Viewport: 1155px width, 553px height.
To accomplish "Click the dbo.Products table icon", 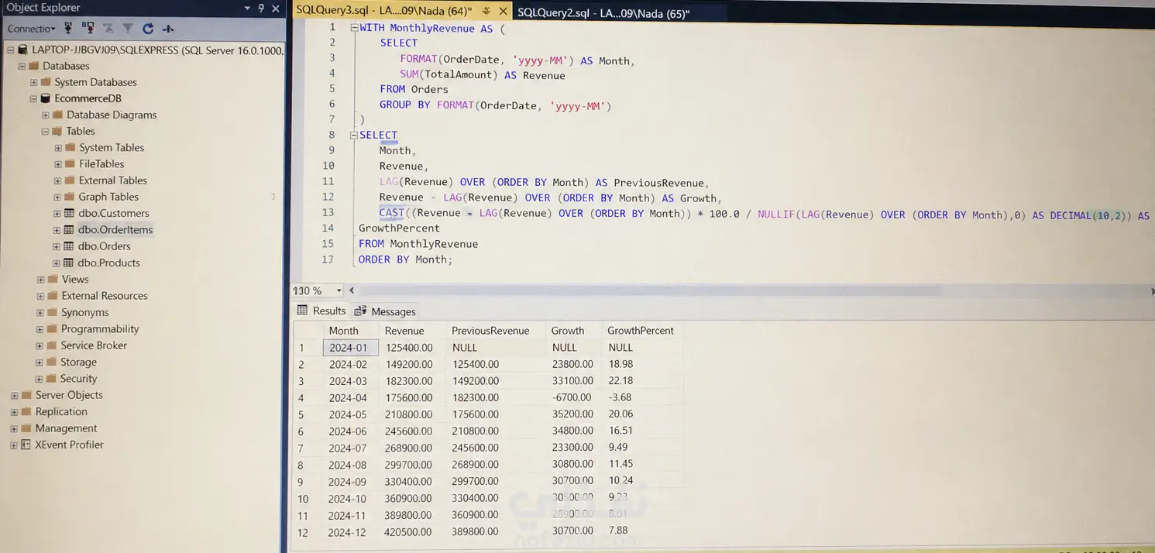I will click(69, 263).
